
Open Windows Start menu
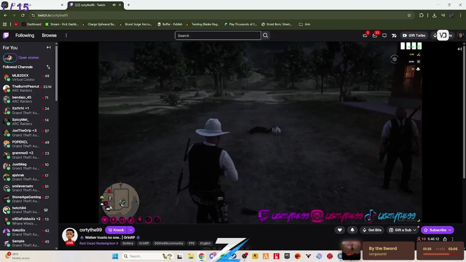point(115,256)
